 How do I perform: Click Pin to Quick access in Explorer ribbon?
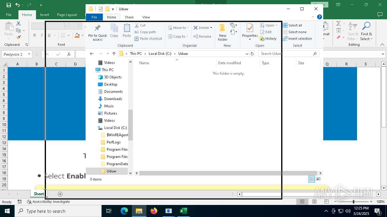tap(97, 33)
